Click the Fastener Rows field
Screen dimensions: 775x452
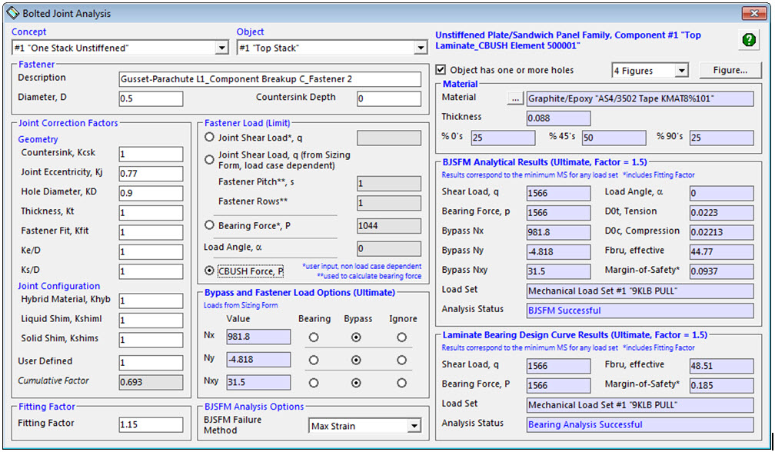click(389, 203)
